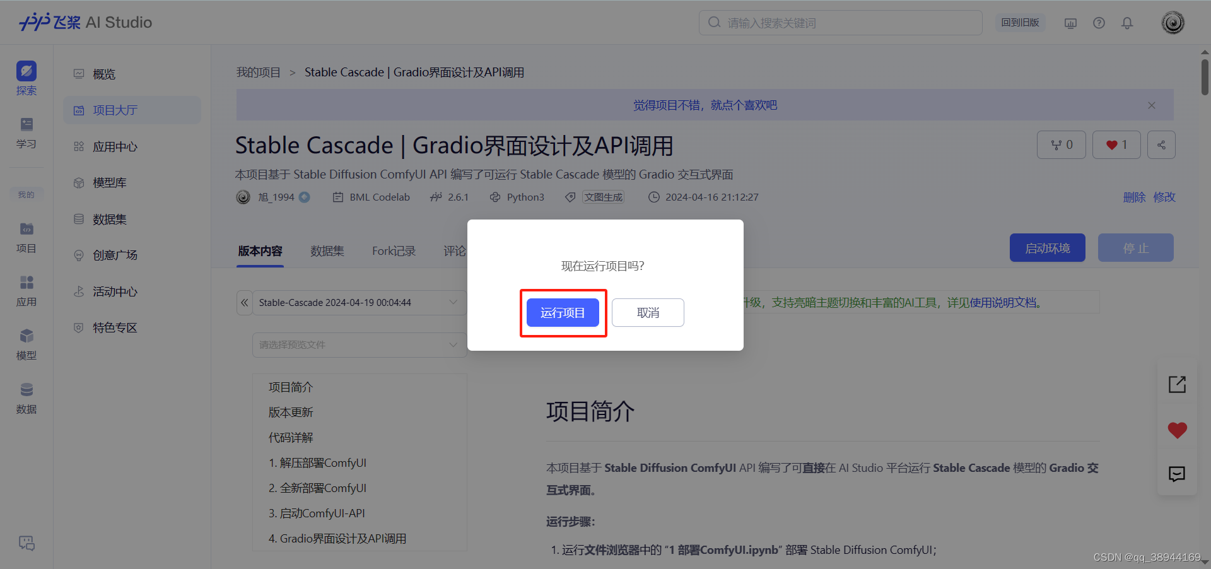Screen dimensions: 1211x569
Task: Switch to the Fork记录 tab
Action: point(394,251)
